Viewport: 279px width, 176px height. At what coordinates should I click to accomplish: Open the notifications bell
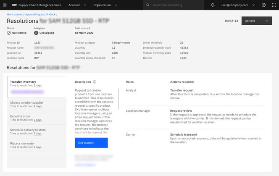tap(213, 5)
